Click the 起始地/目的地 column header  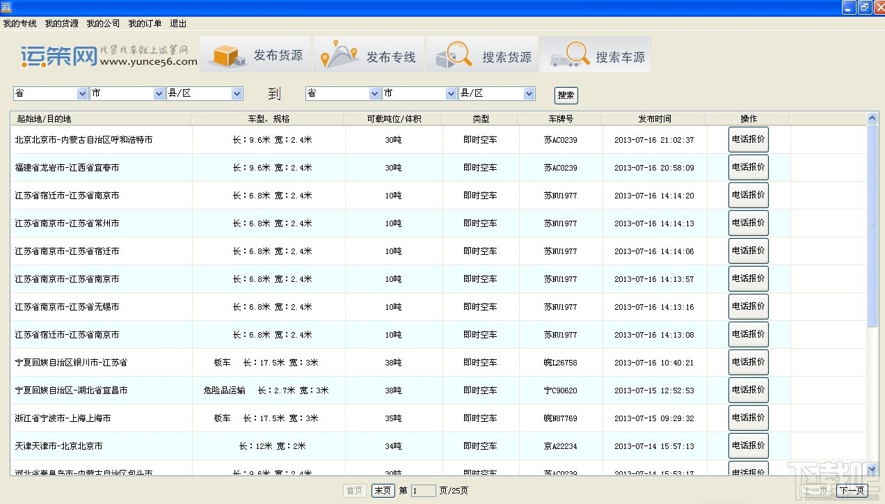101,119
